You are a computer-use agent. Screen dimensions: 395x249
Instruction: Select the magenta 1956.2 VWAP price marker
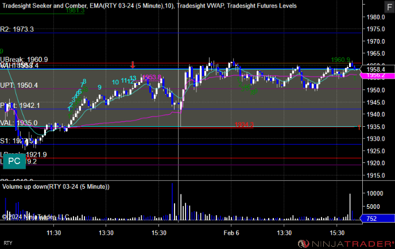tap(378, 76)
